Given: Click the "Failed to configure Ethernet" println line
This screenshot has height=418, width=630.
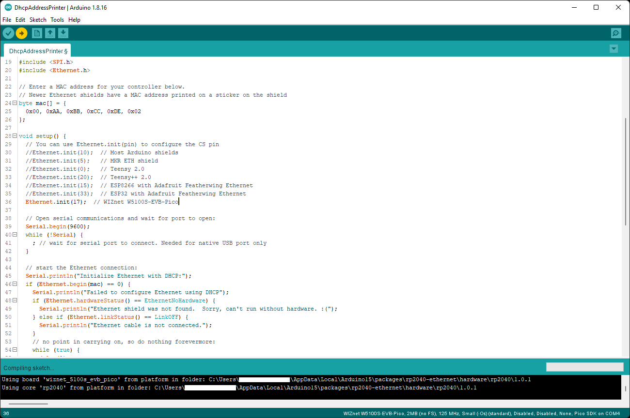Looking at the screenshot, I should (130, 292).
